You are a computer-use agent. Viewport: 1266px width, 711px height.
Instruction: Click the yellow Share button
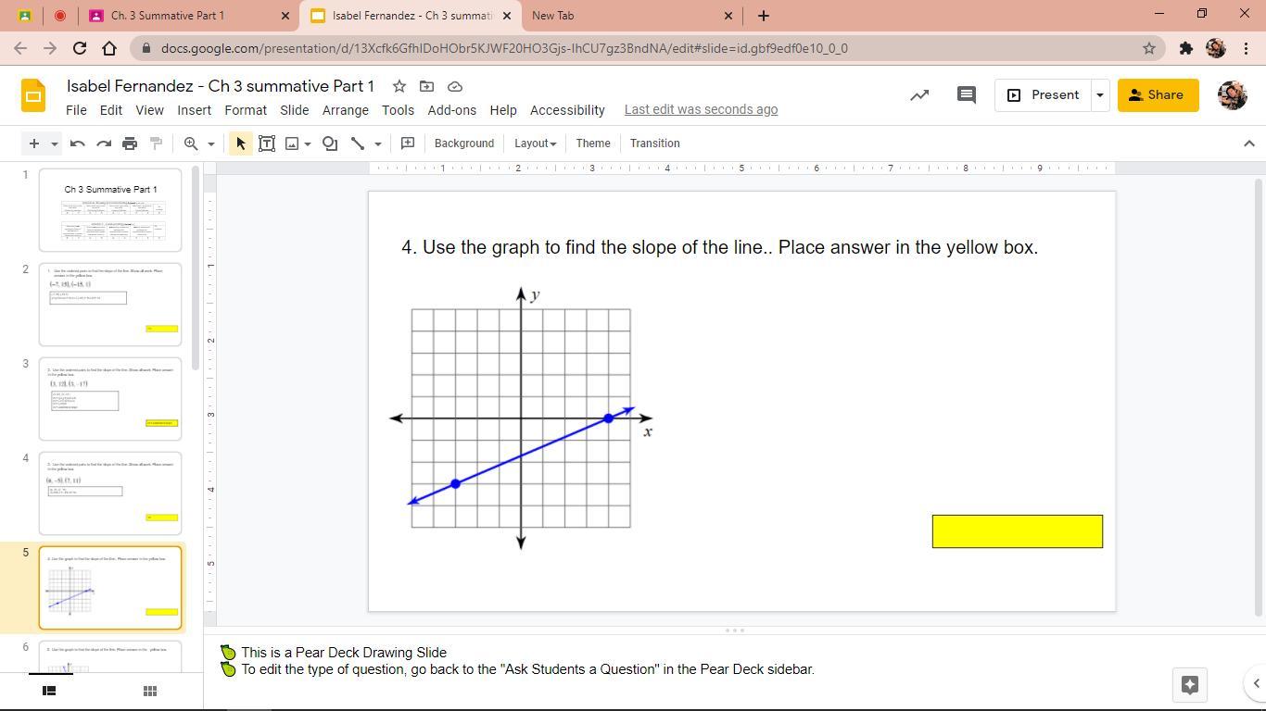1158,94
